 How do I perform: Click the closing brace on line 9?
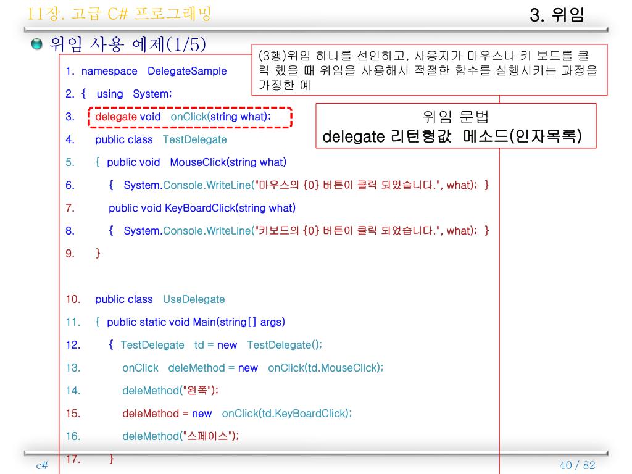tap(98, 253)
